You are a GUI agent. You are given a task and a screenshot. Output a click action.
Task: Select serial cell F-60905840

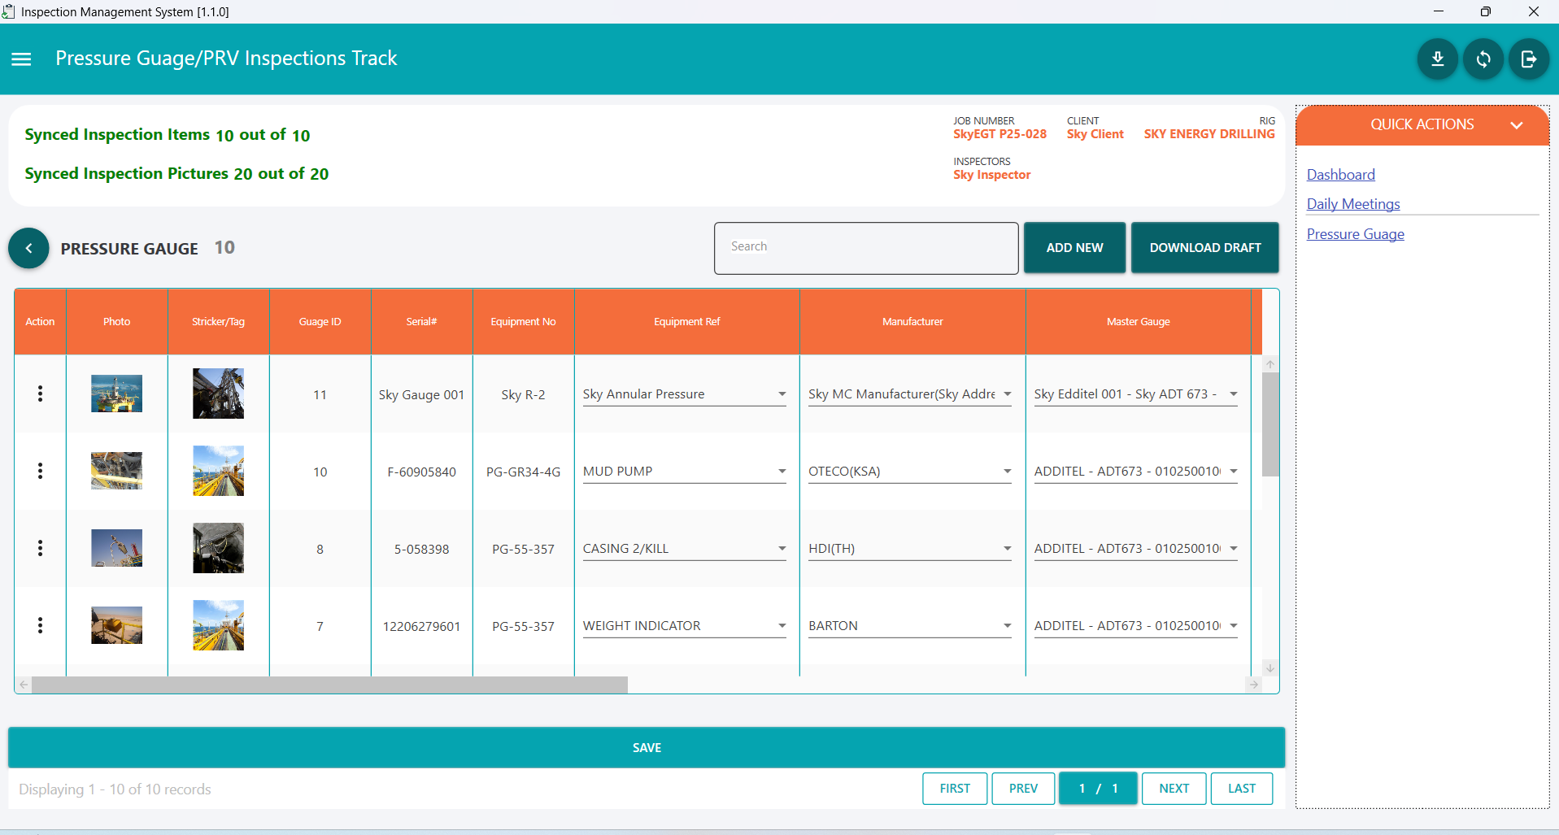[x=421, y=472]
